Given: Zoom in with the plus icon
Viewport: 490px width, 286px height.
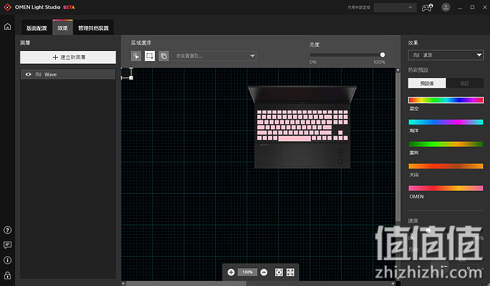Looking at the screenshot, I should [231, 272].
